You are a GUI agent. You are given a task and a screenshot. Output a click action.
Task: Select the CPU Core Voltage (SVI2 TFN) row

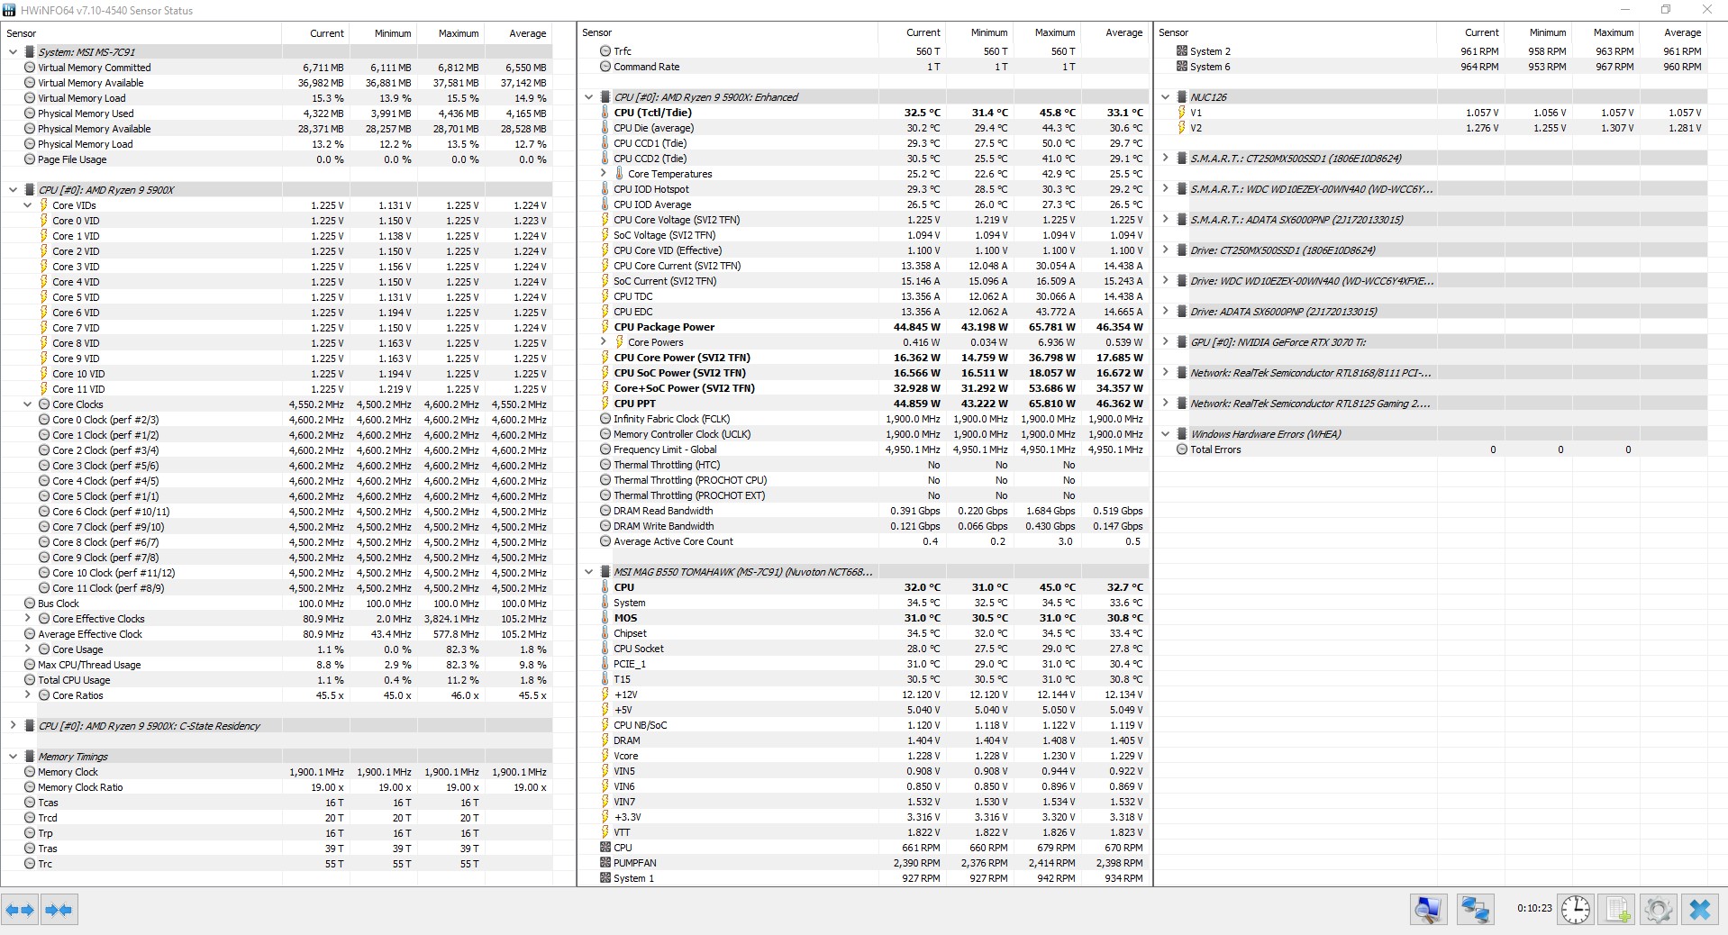pyautogui.click(x=864, y=220)
